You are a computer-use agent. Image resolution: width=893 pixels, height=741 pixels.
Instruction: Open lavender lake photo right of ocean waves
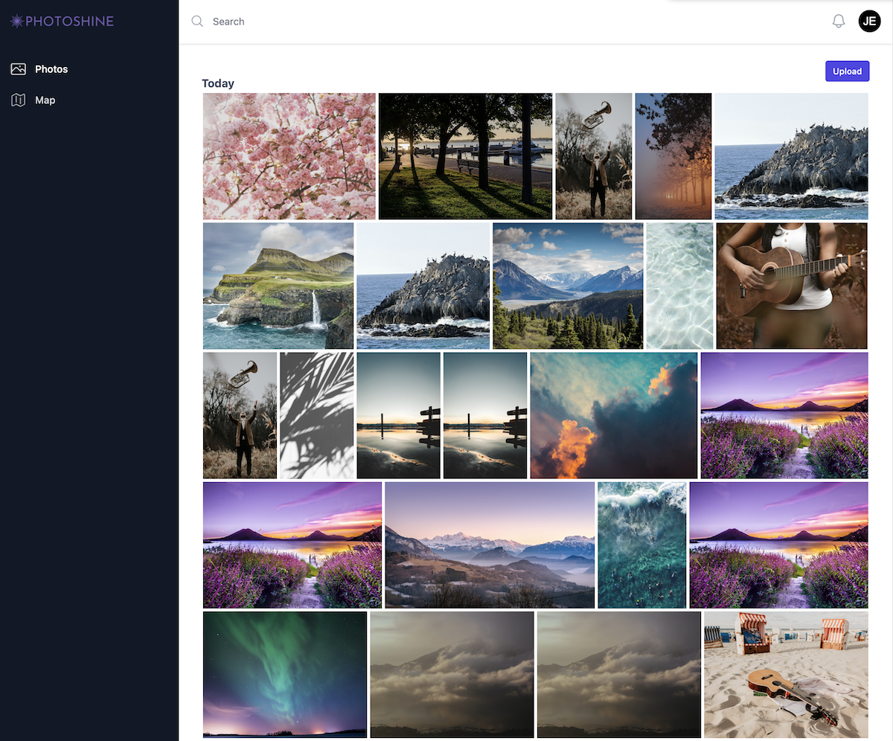pos(779,545)
